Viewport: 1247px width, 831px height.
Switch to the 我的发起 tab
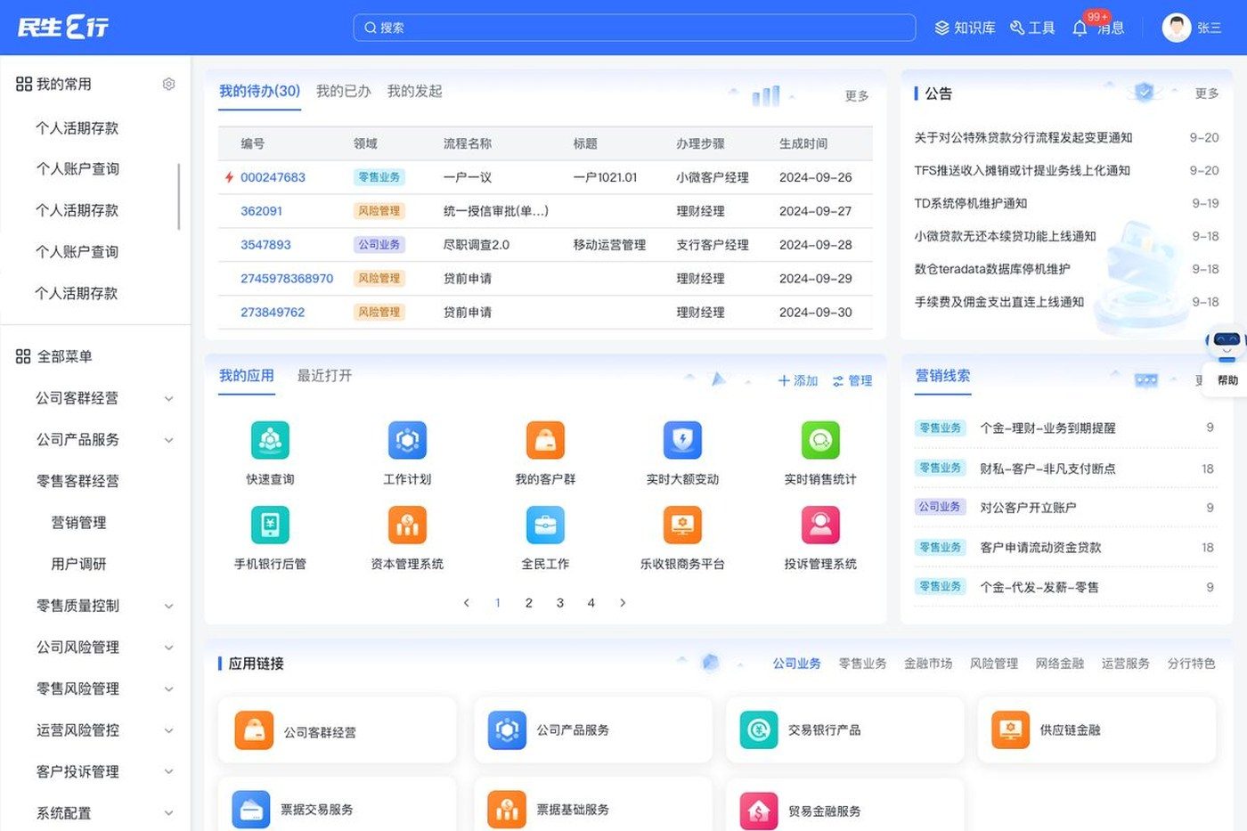(414, 91)
